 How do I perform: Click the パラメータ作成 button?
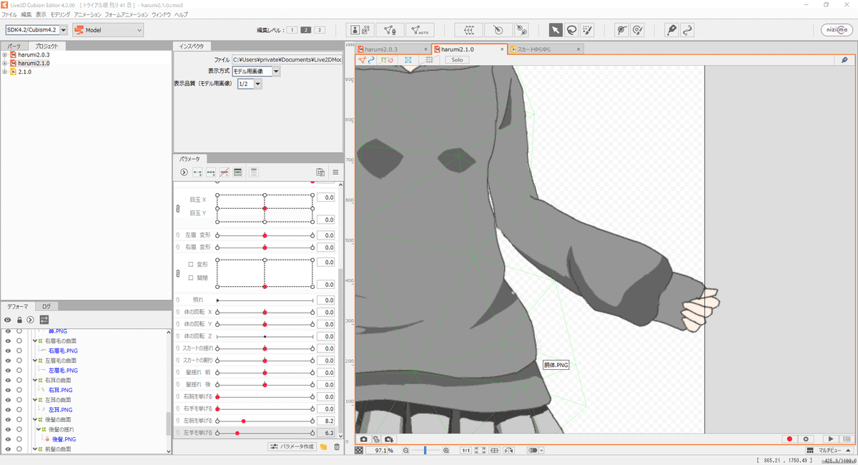(292, 446)
